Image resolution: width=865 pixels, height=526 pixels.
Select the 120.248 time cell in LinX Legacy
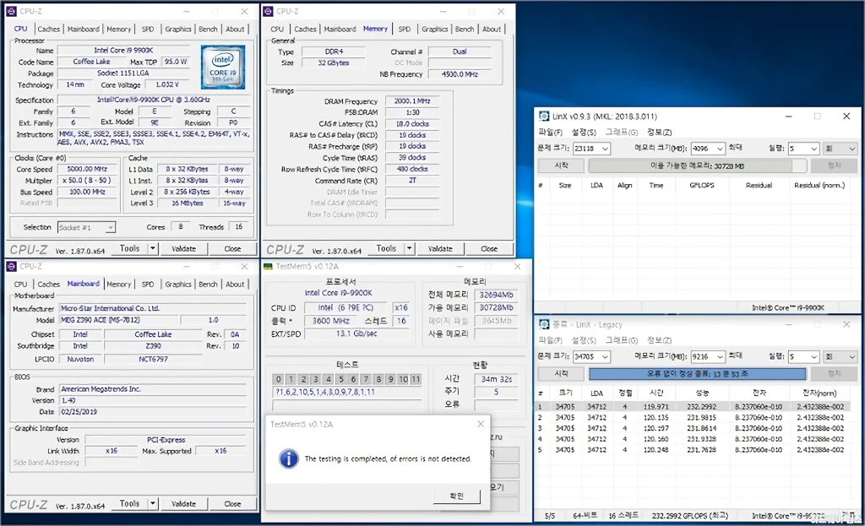(656, 450)
